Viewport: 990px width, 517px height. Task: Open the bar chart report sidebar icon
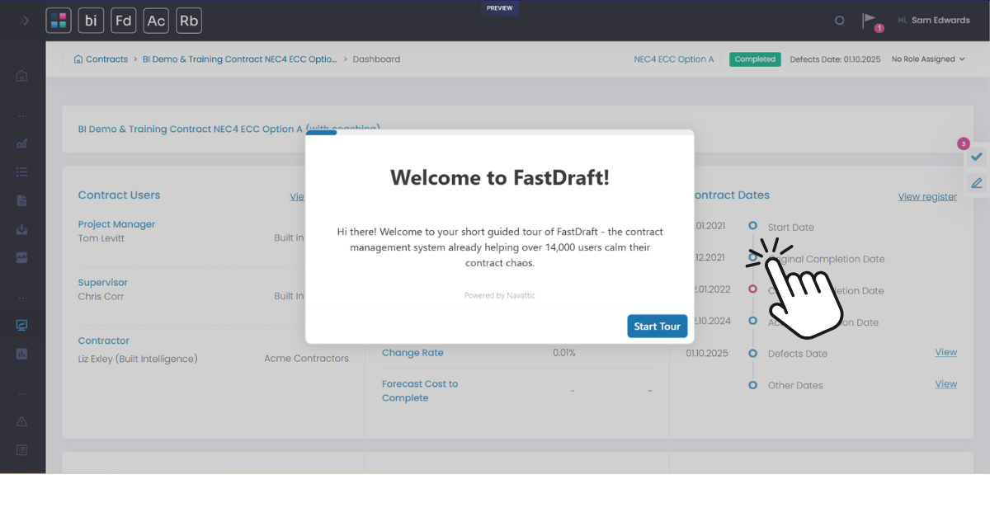coord(22,354)
